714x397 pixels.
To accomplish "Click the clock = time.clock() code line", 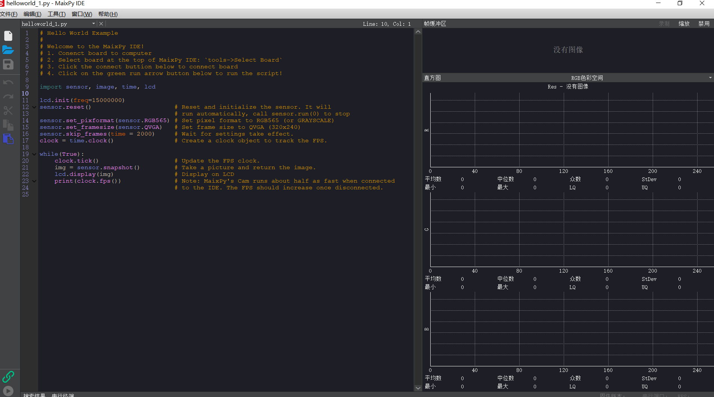I will [x=77, y=141].
